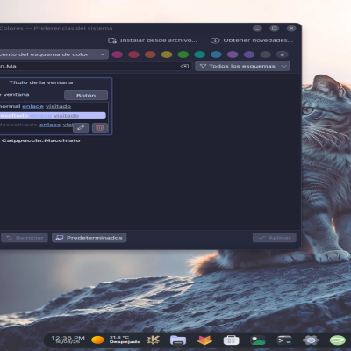Open System Settings dock icon

pos(311,340)
